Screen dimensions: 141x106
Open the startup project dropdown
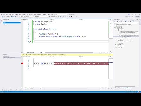[x=41, y=17]
